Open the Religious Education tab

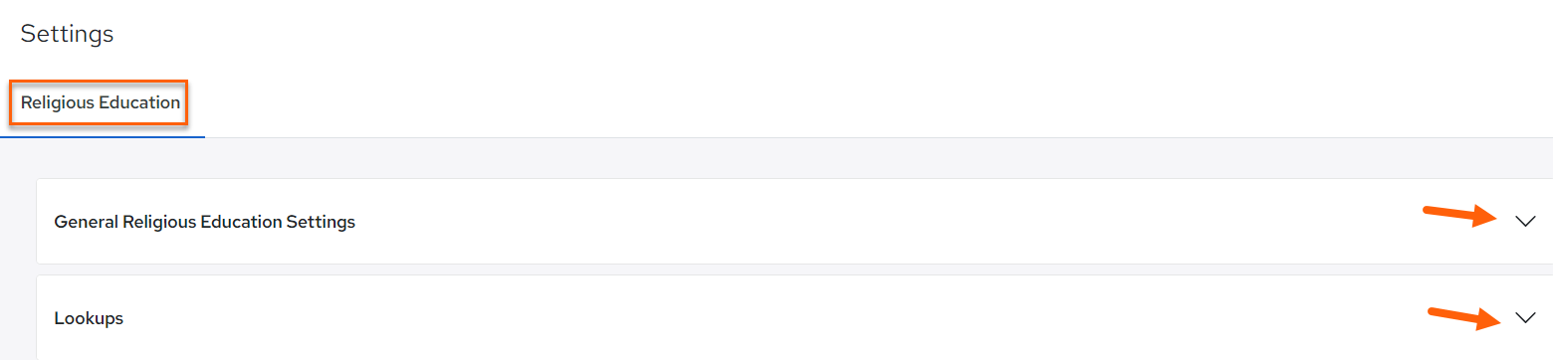(x=101, y=102)
